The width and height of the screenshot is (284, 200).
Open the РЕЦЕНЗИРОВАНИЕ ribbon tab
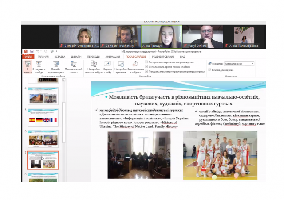pyautogui.click(x=163, y=57)
